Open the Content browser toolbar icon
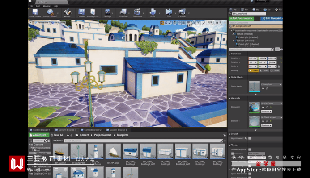 [81, 13]
